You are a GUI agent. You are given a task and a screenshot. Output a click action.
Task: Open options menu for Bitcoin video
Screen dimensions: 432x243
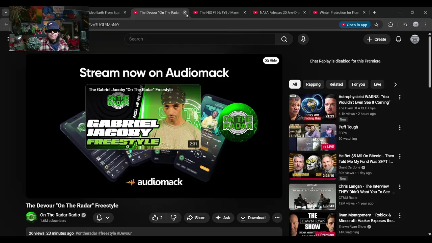400,156
